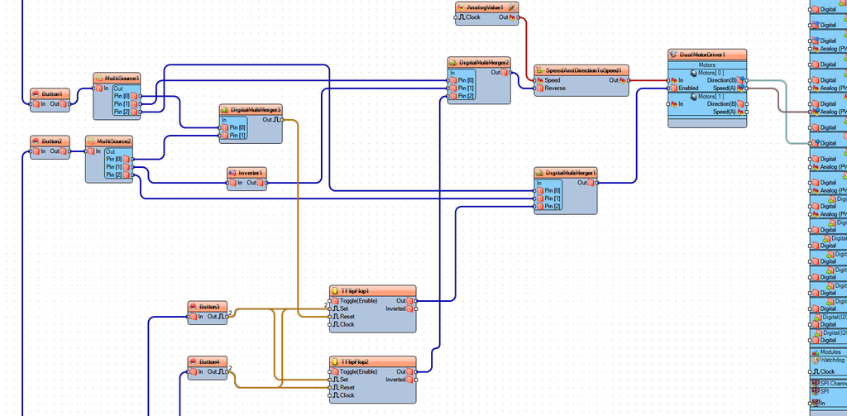The image size is (847, 416).
Task: Select the Button4 title bar
Action: click(208, 361)
